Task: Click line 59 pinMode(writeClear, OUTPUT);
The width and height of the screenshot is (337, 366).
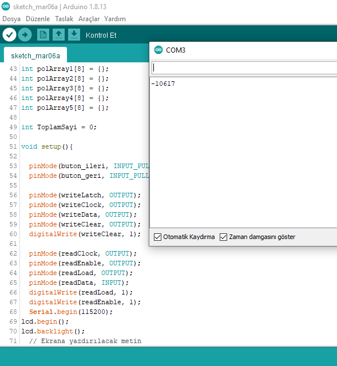Action: pos(85,224)
